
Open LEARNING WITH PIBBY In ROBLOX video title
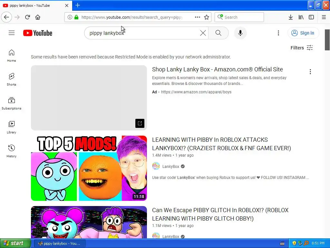[221, 144]
